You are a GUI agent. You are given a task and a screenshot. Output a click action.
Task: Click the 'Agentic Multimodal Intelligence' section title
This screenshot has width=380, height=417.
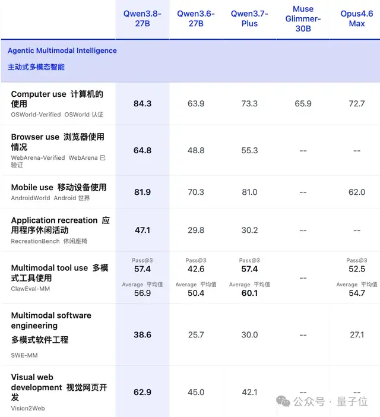(x=62, y=50)
